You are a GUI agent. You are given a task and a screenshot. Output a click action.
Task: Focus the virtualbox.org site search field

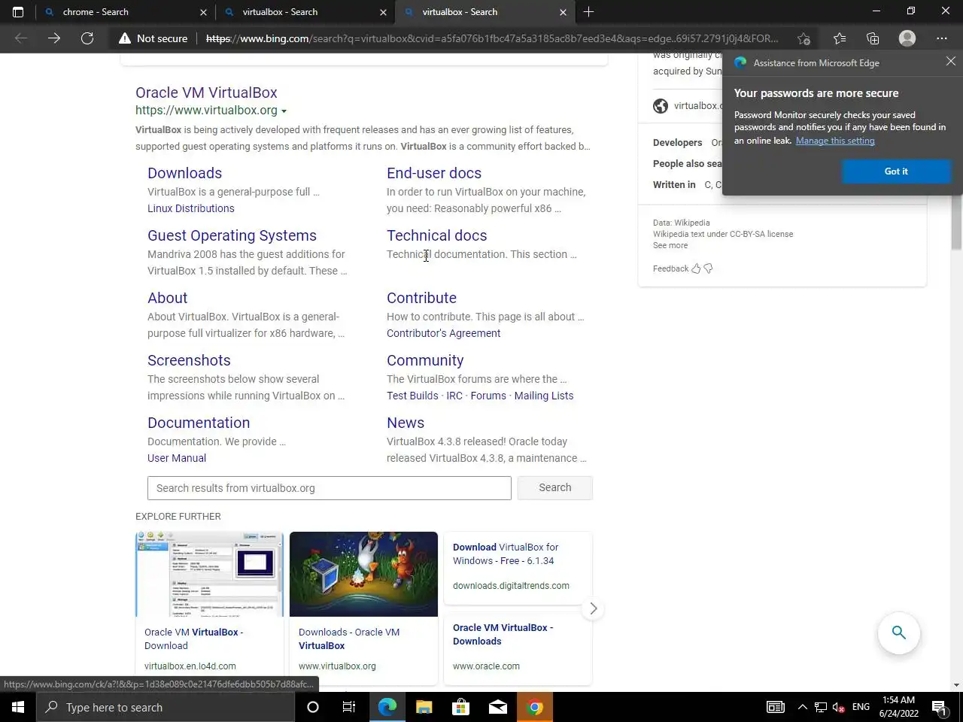pos(330,488)
